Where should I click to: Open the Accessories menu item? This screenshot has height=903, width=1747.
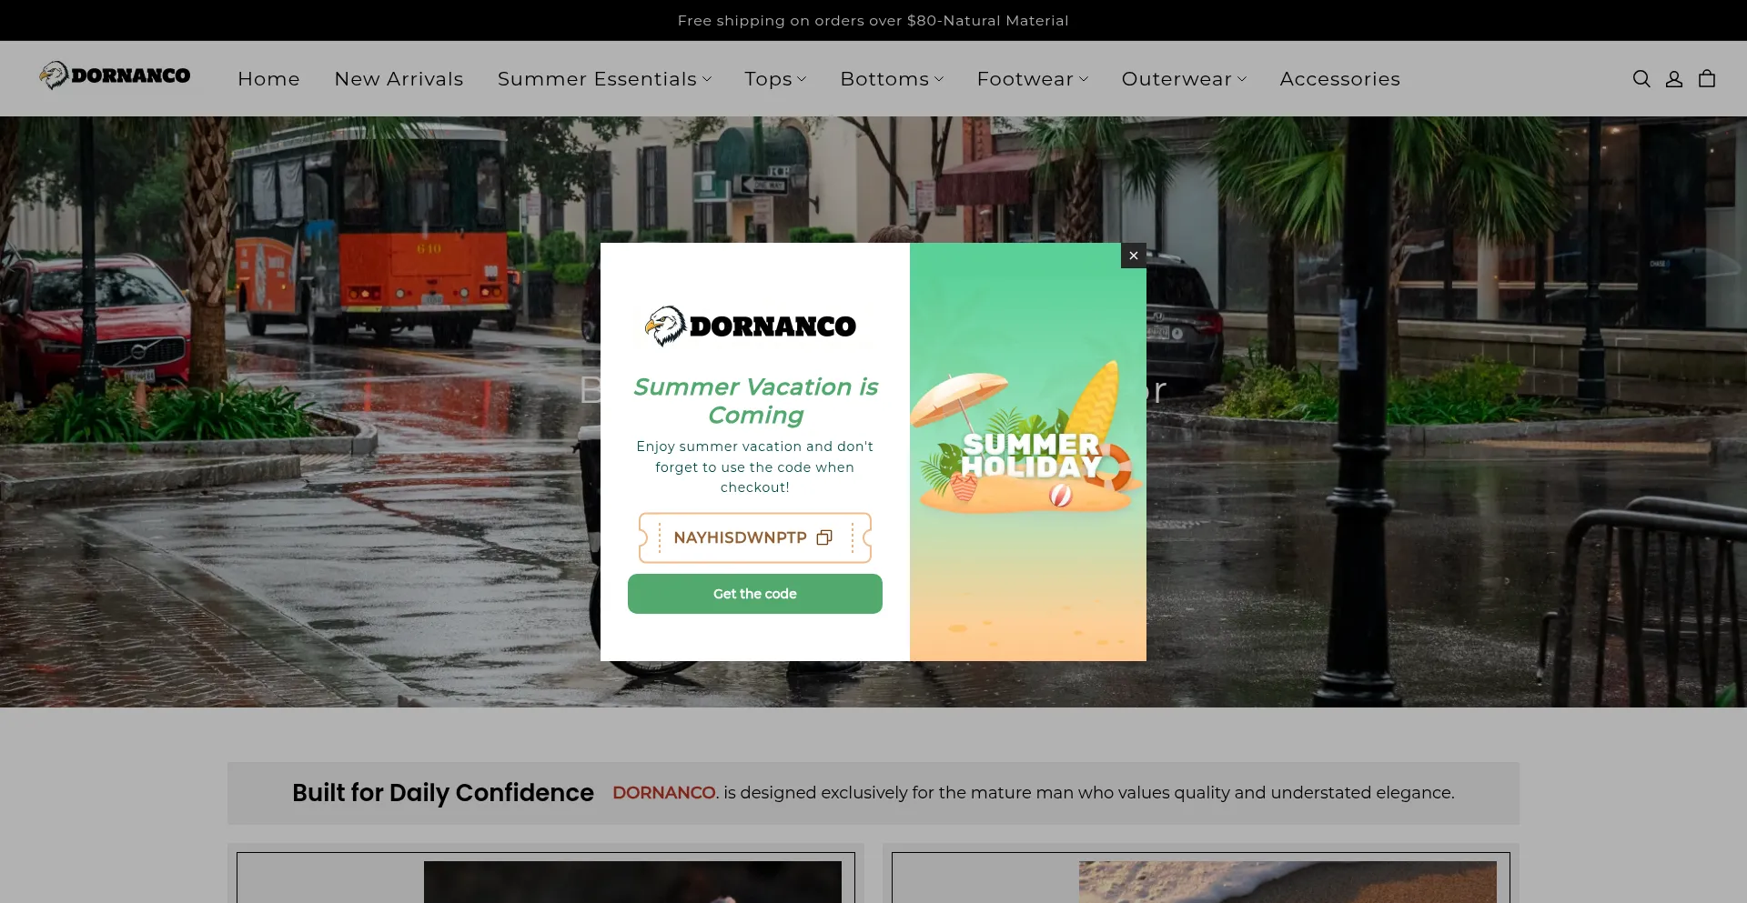pos(1339,79)
